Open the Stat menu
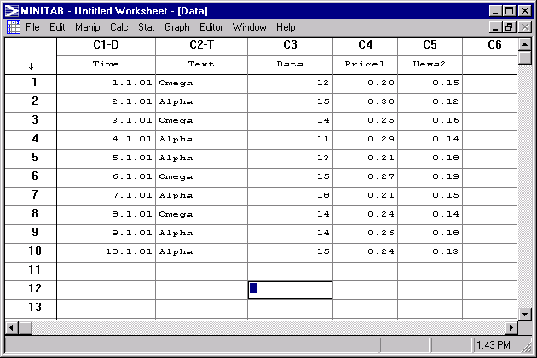This screenshot has width=537, height=358. [146, 27]
